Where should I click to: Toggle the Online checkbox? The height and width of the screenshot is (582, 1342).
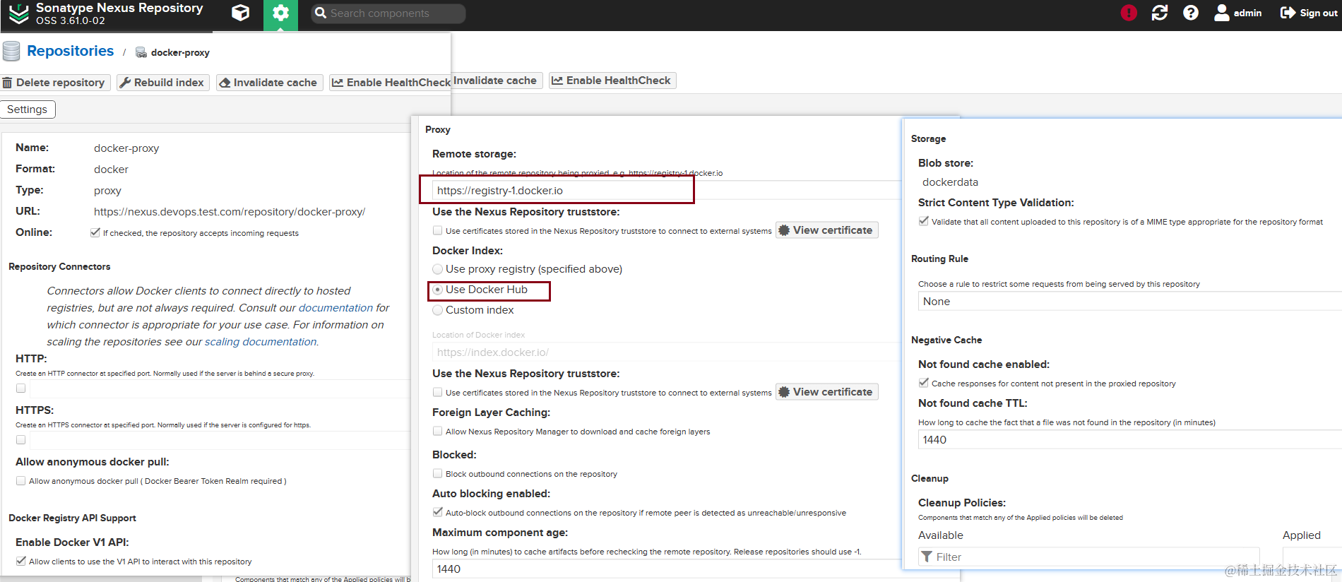coord(95,232)
